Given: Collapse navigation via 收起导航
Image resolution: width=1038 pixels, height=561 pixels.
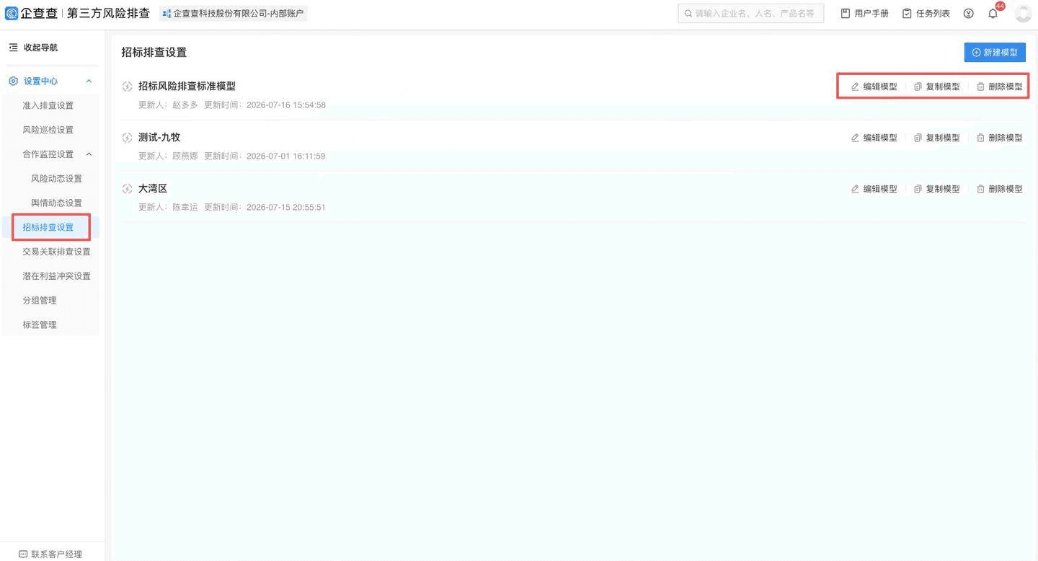Looking at the screenshot, I should point(33,48).
